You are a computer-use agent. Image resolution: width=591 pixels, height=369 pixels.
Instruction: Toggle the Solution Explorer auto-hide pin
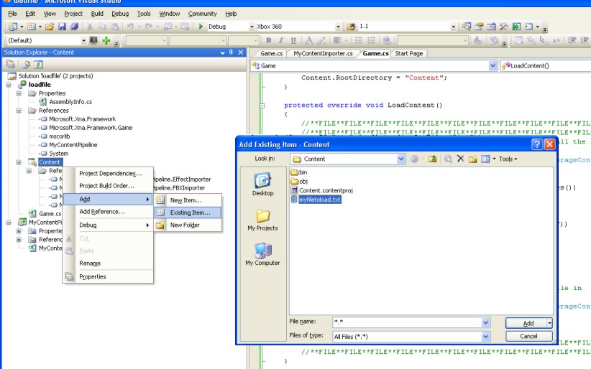click(231, 52)
